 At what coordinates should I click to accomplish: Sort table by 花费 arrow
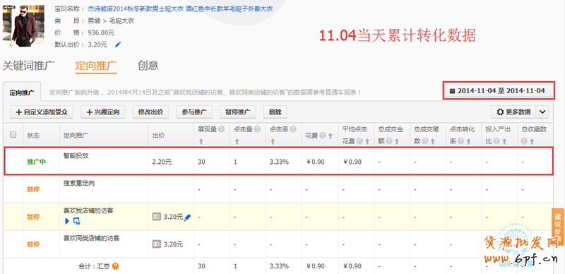point(330,136)
